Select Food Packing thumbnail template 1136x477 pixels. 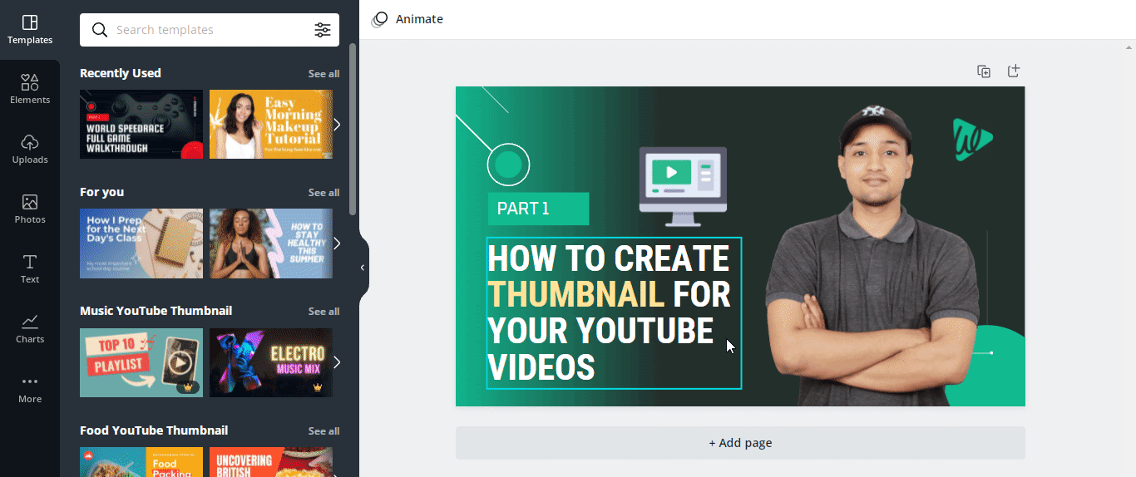[141, 462]
